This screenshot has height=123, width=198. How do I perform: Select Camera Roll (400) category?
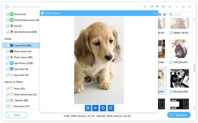[x=21, y=46]
